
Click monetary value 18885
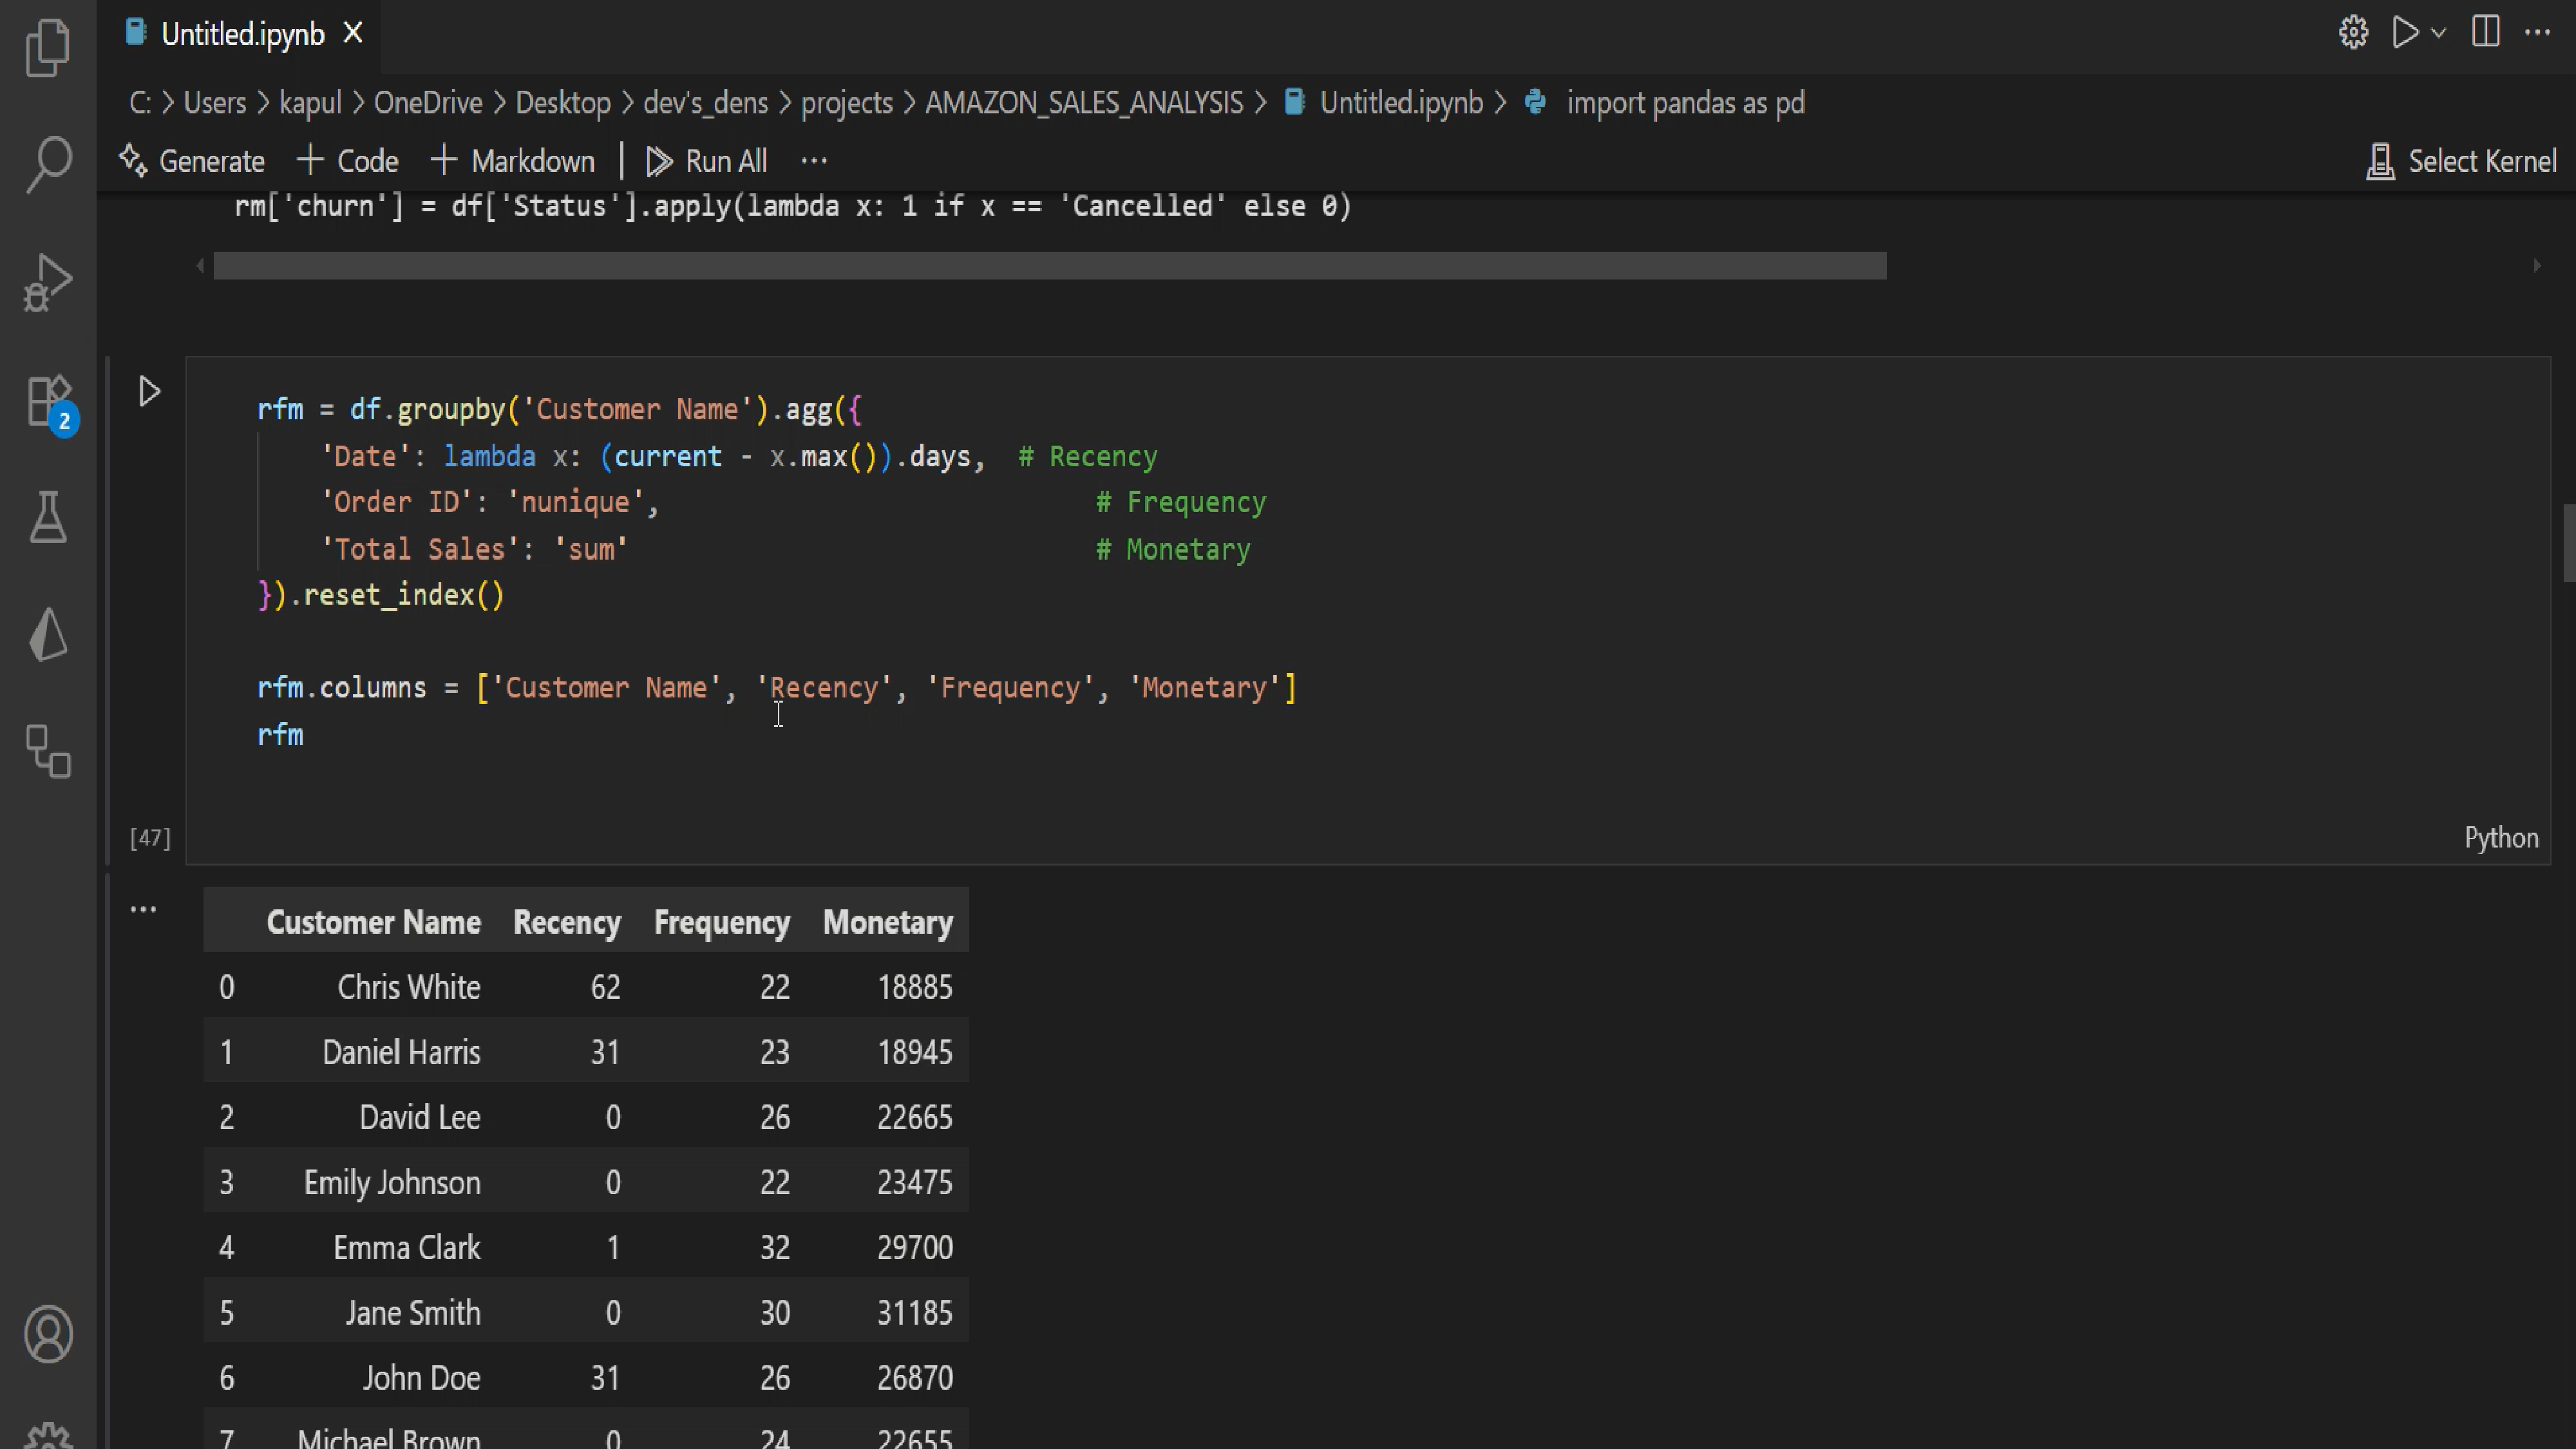(914, 987)
